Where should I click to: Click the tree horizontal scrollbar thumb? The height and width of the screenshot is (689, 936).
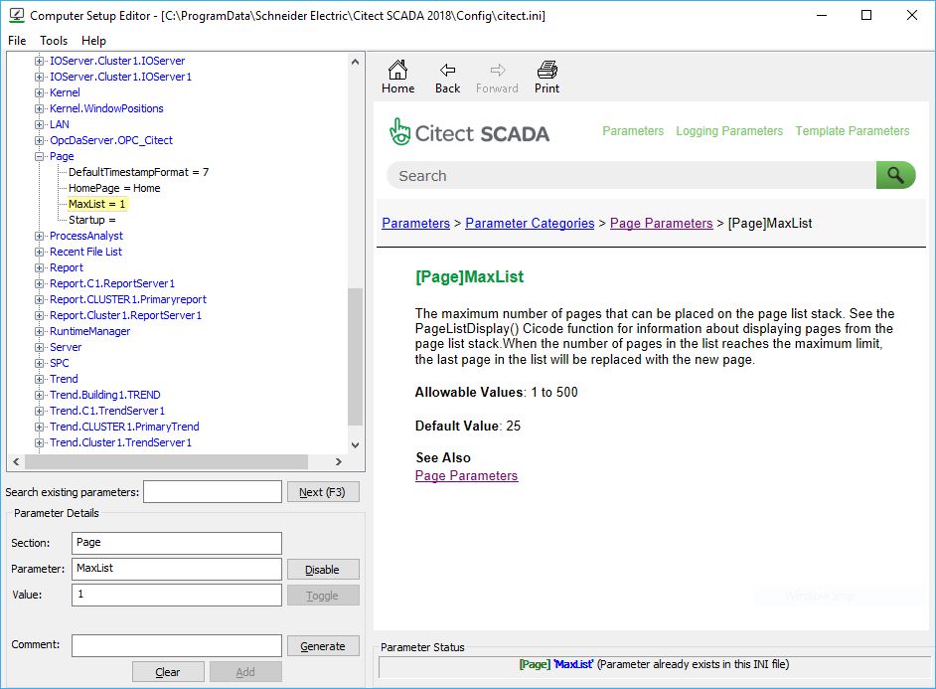pyautogui.click(x=166, y=461)
